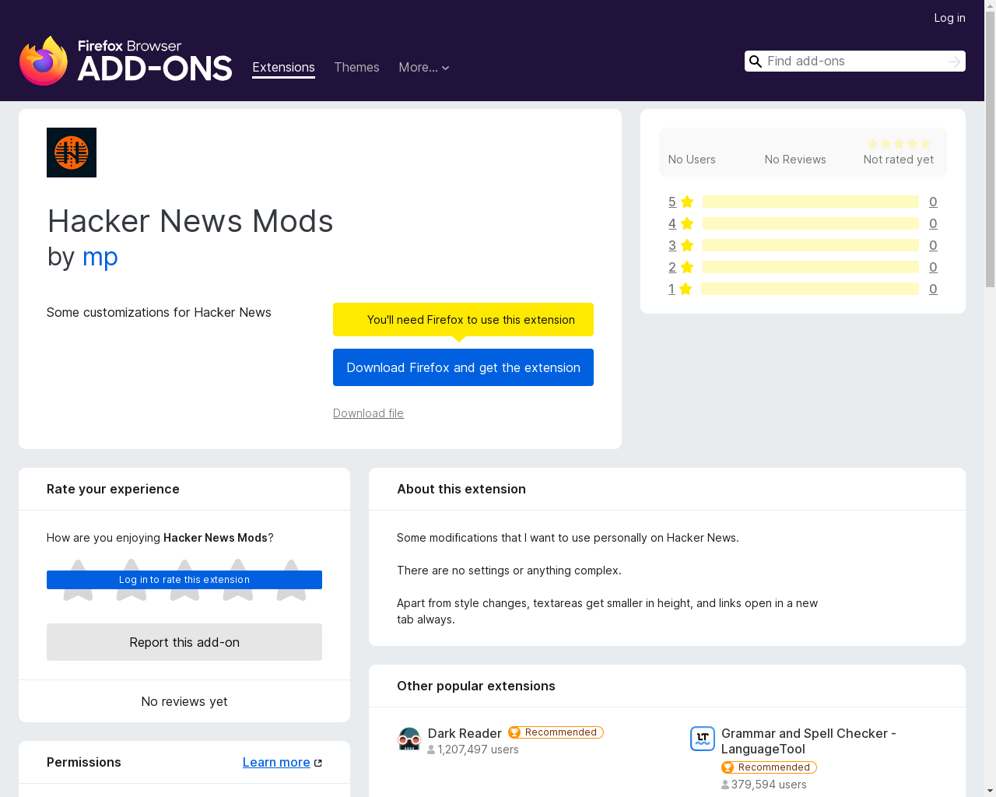Viewport: 996px width, 797px height.
Task: Click the search magnifier icon
Action: (755, 61)
